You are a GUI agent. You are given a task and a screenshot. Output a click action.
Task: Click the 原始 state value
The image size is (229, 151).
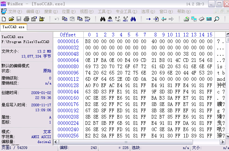(47, 71)
